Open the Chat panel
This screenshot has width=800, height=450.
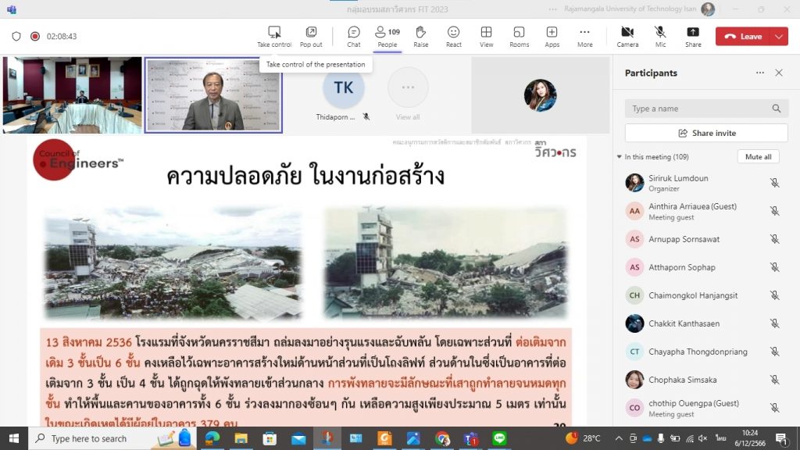coord(354,36)
